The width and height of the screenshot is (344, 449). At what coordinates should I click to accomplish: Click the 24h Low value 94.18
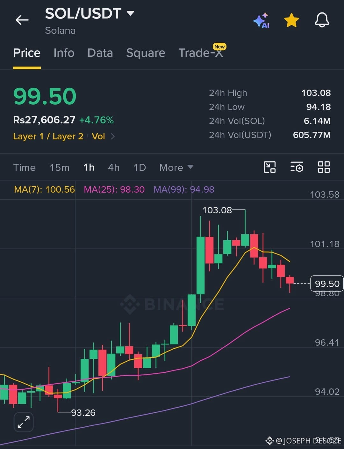pos(319,107)
